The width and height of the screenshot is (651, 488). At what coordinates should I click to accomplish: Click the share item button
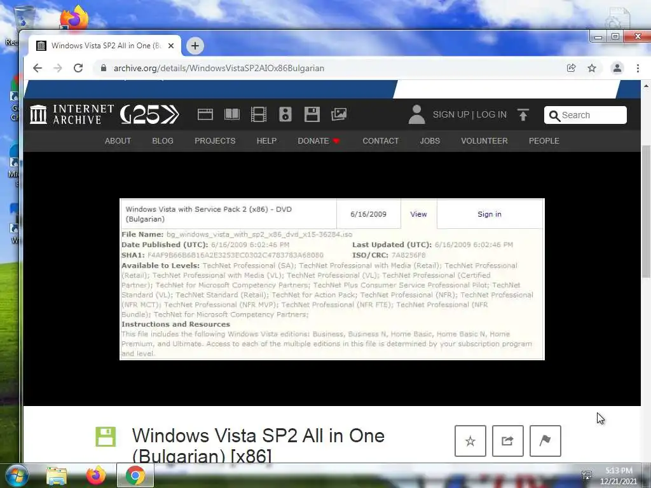click(508, 441)
